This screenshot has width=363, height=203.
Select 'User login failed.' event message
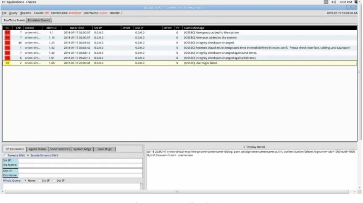pyautogui.click(x=201, y=63)
